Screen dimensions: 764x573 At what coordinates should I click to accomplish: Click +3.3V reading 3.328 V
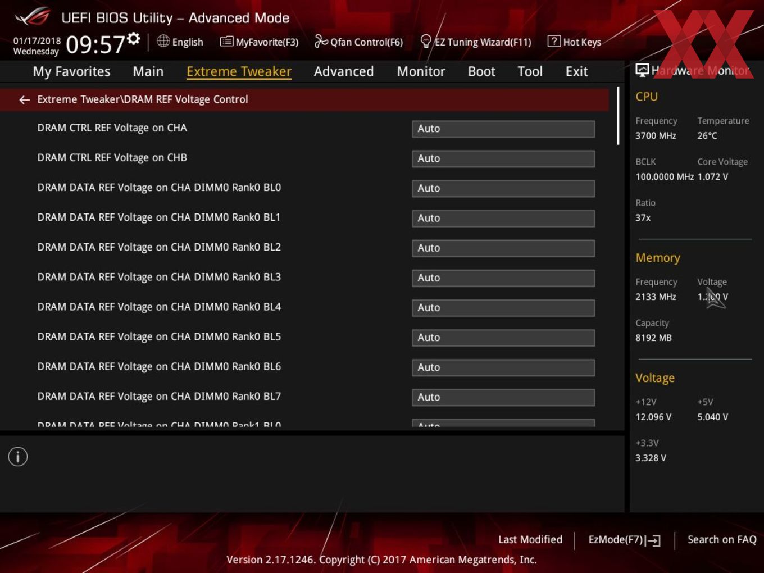click(651, 458)
